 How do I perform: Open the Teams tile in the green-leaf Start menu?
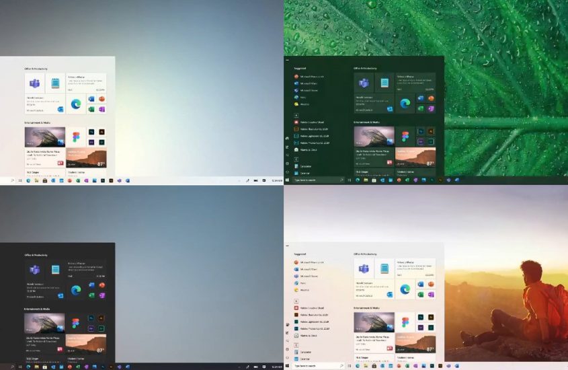[364, 83]
